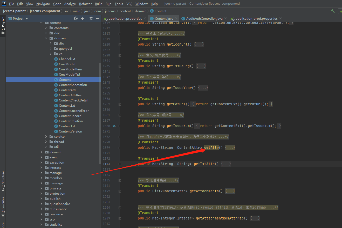Select ContentAttr class in project tree
This screenshot has height=228, width=342.
[67, 90]
